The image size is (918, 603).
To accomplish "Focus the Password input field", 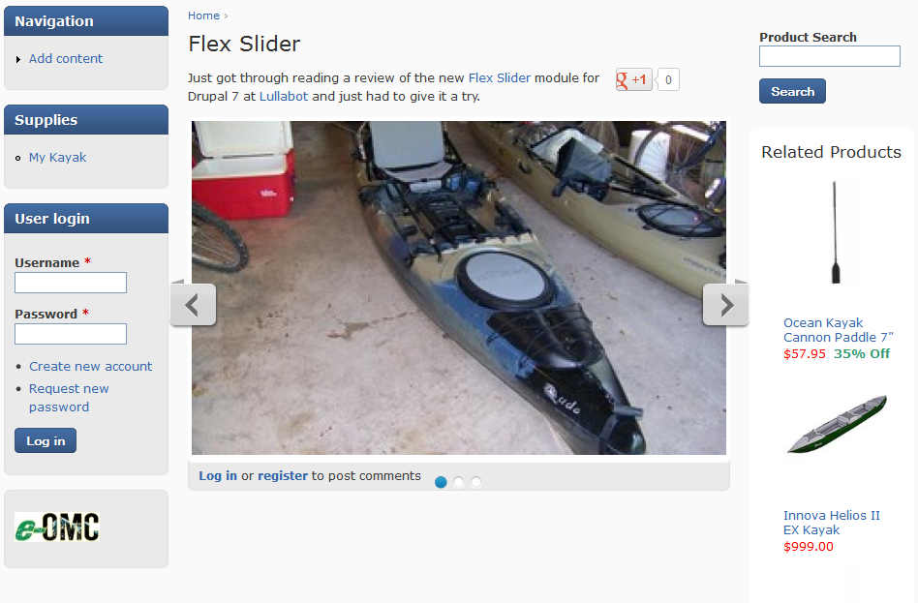I will [71, 334].
